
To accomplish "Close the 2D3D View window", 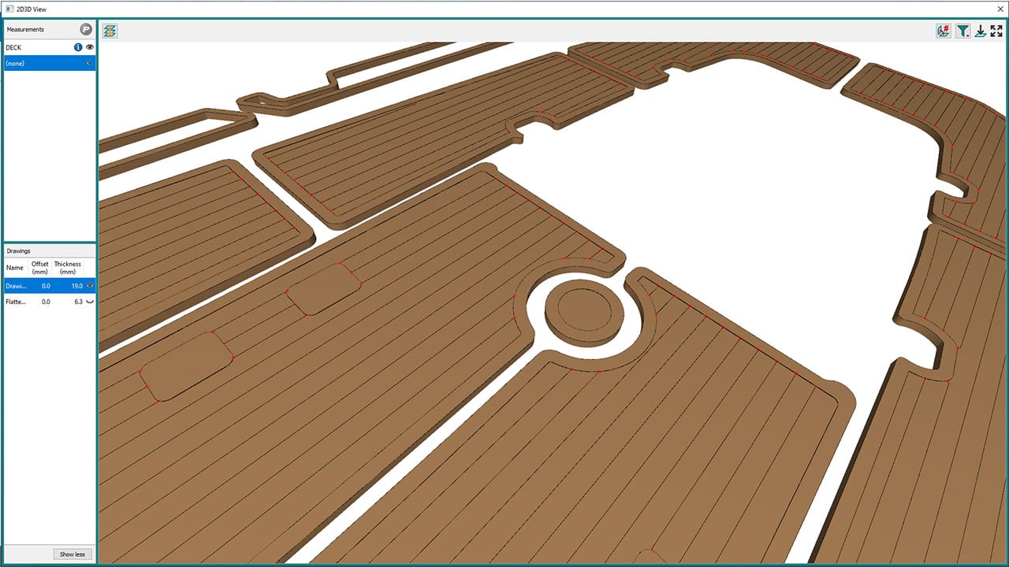I will (x=1000, y=9).
